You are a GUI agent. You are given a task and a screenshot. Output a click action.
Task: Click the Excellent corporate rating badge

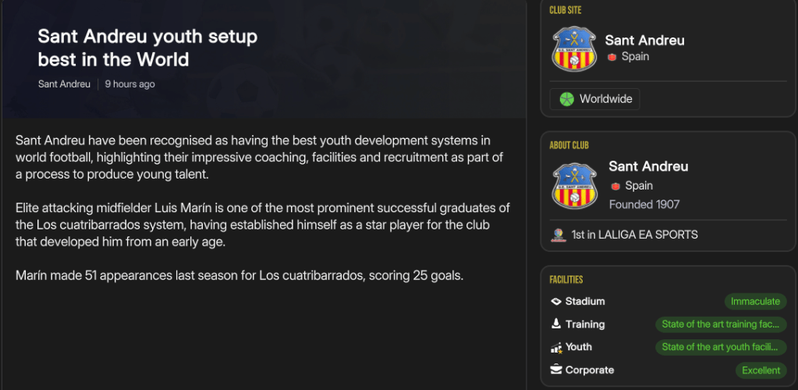761,370
